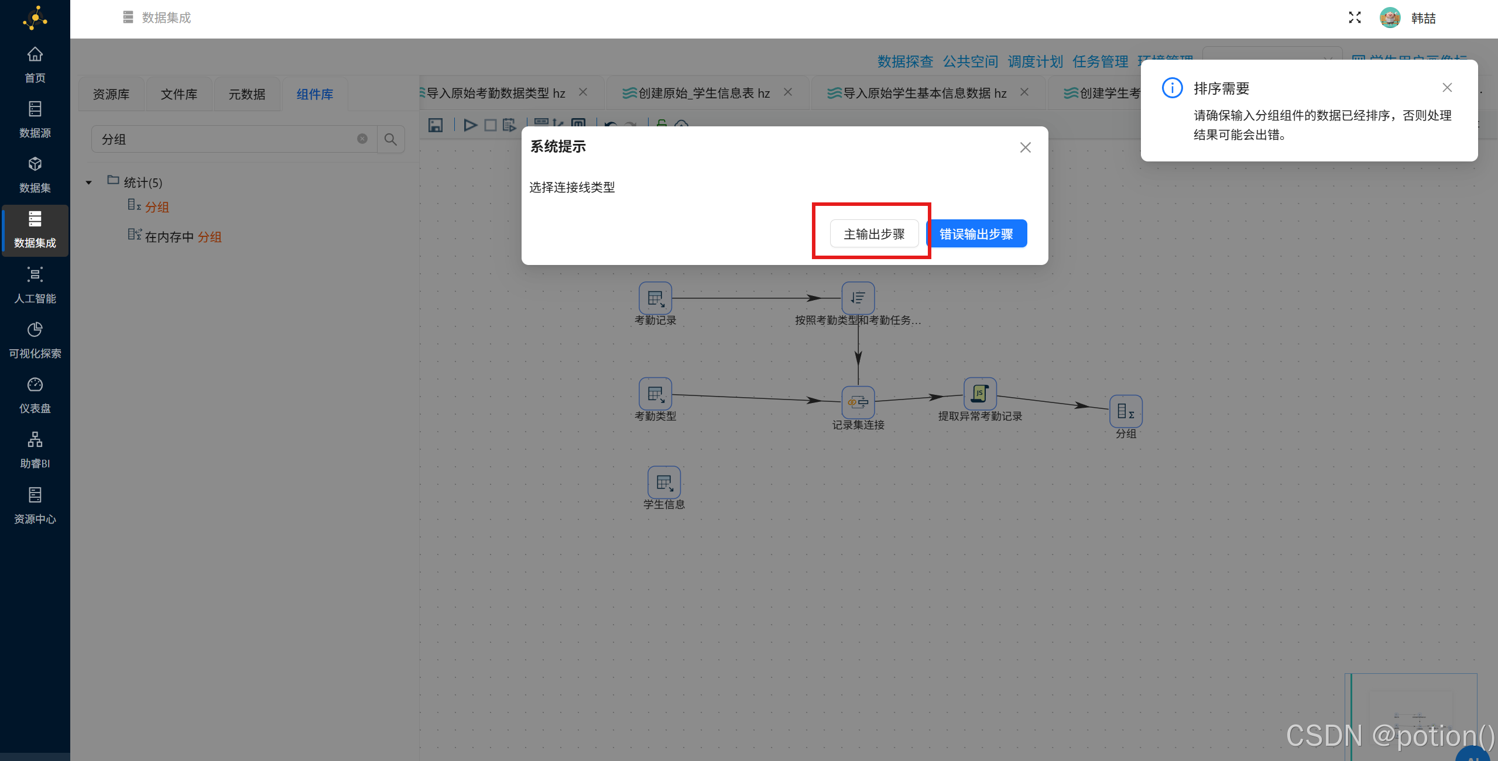Screen dimensions: 1498x761
Task: Select the 分组 node on canvas
Action: pos(1126,411)
